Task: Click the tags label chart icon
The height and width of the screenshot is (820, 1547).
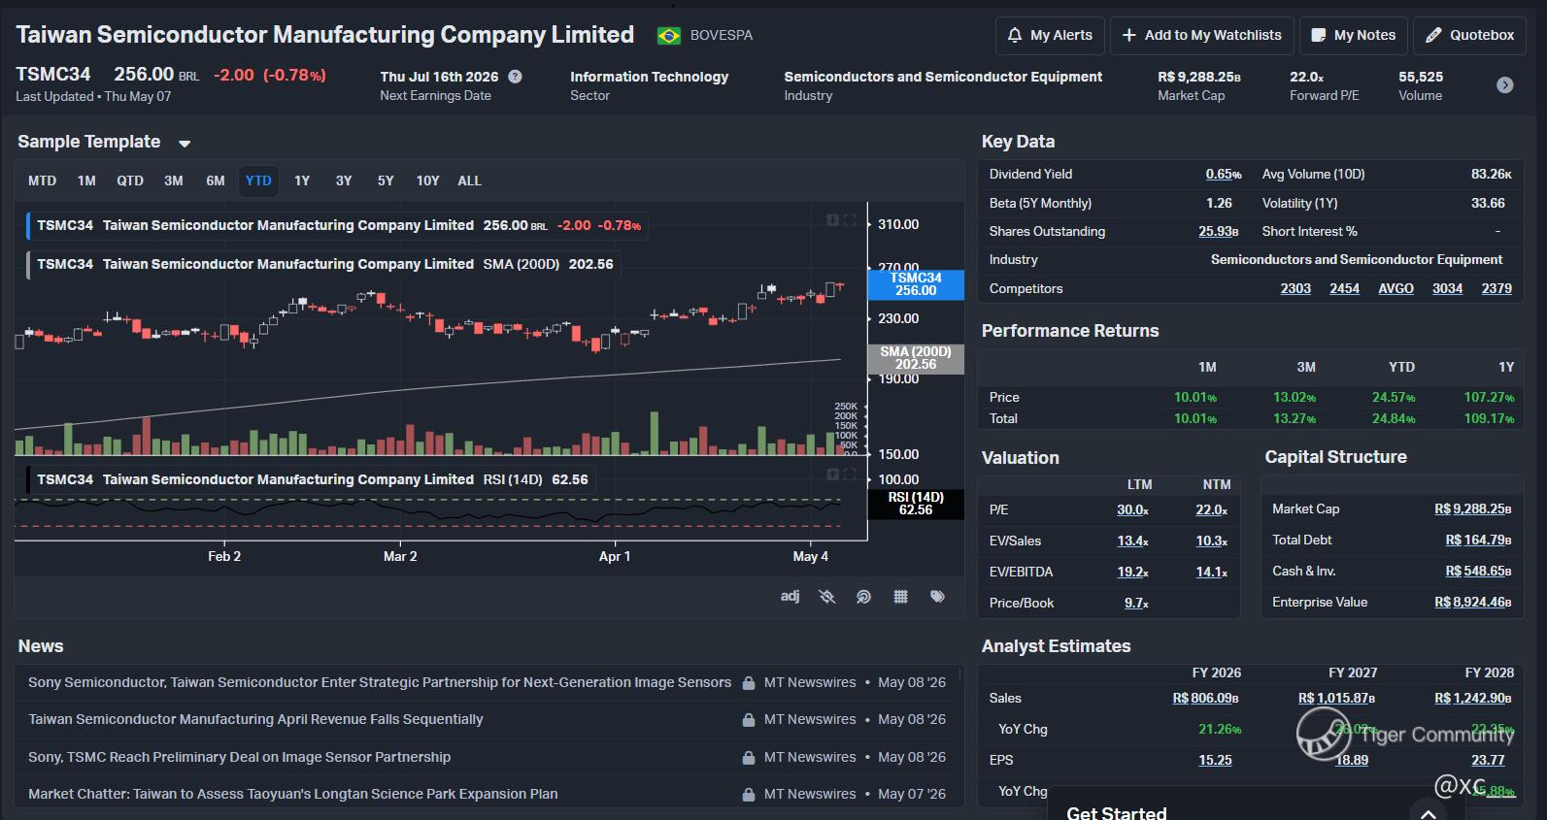Action: [x=937, y=597]
